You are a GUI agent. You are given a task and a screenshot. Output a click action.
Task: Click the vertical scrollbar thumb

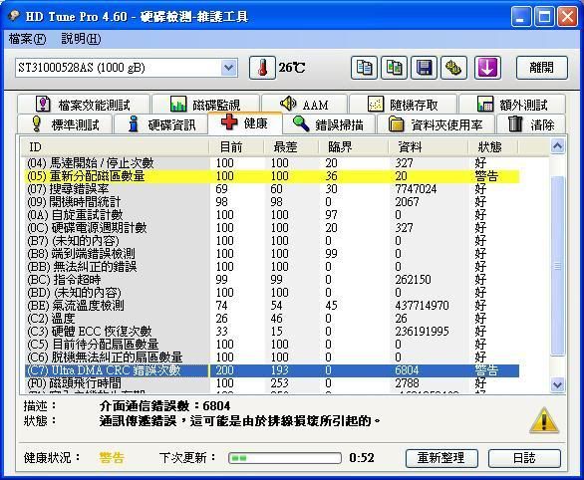557,266
